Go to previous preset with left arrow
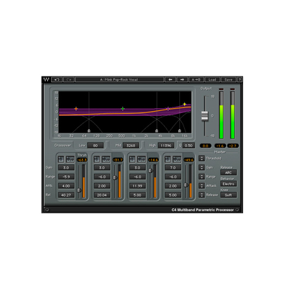Image resolution: width=281 pixels, height=281 pixels. tap(171, 79)
